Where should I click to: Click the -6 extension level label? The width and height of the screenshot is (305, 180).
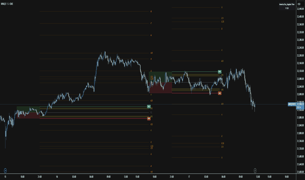pos(151,35)
